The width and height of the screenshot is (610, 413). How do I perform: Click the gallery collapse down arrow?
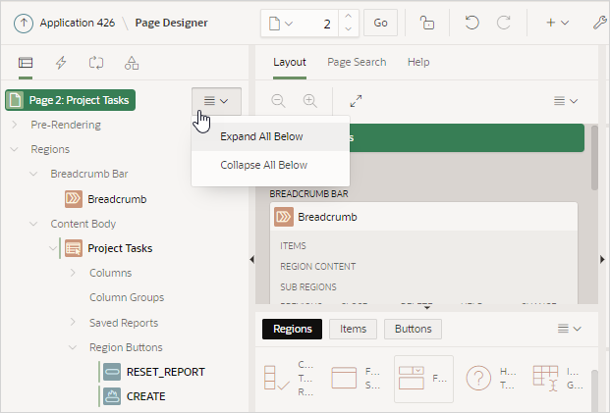[x=426, y=308]
